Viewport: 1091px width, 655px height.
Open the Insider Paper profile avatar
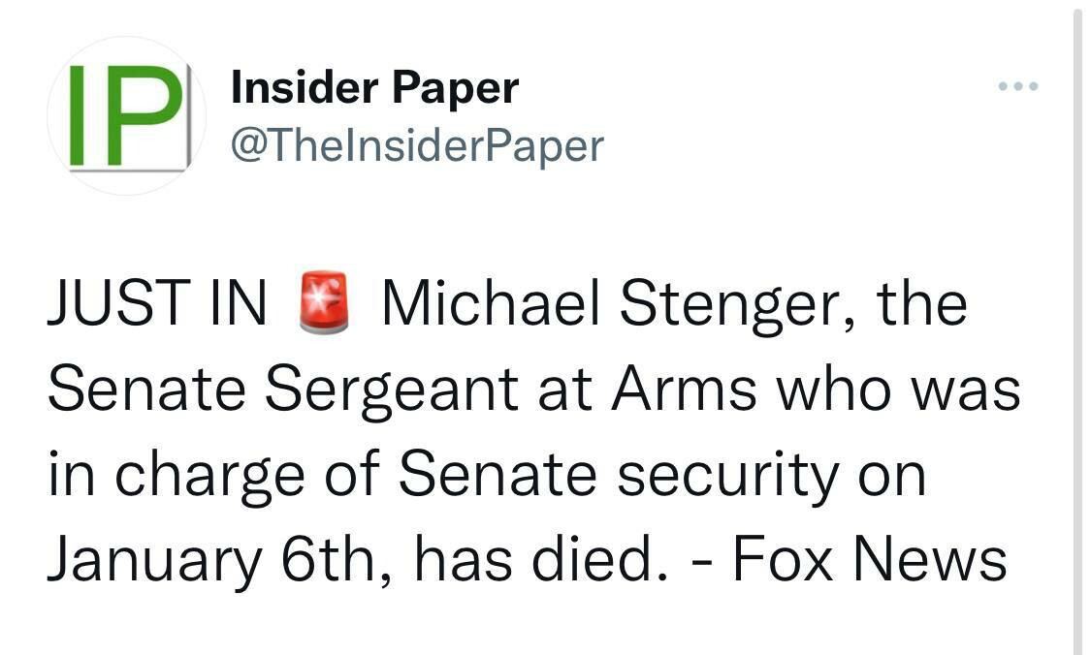point(126,117)
